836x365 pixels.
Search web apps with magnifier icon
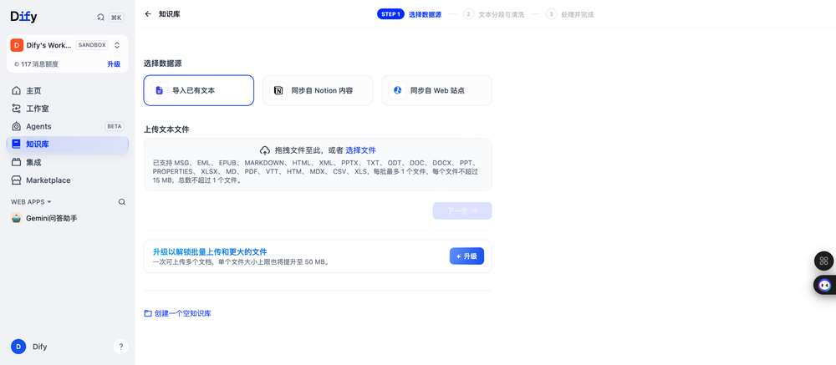[x=122, y=202]
